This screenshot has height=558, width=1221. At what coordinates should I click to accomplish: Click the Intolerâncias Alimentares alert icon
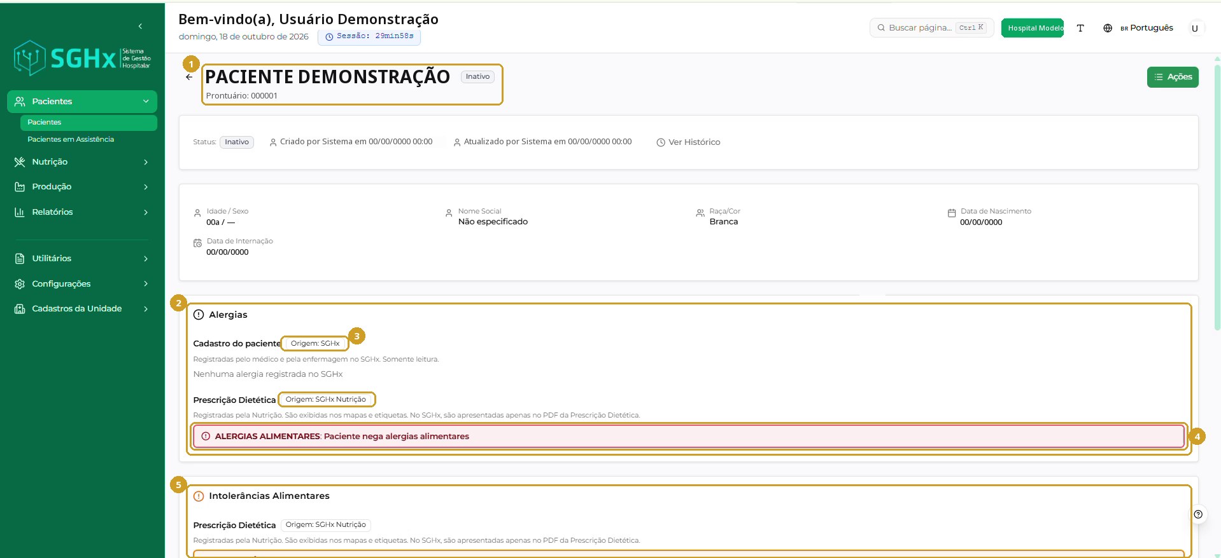[x=199, y=496]
